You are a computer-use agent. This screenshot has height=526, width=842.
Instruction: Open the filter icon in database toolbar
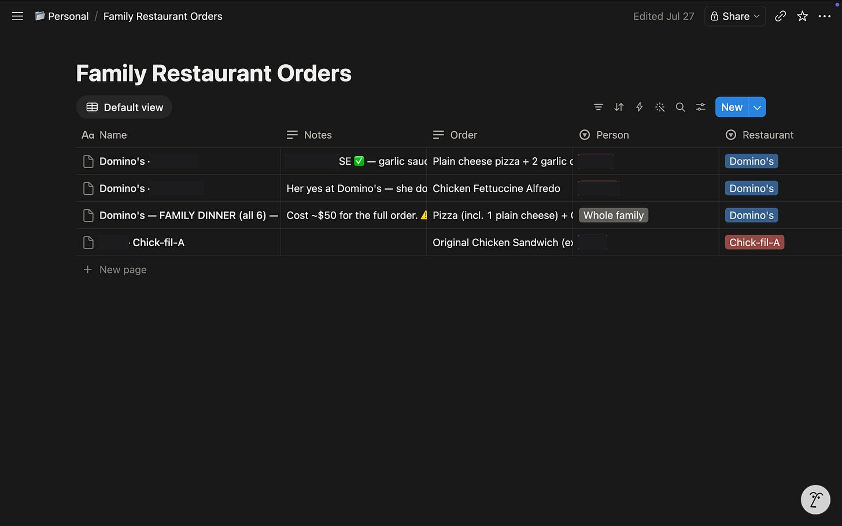coord(599,107)
